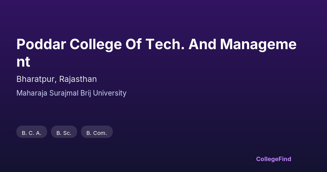The image size is (327, 172).
Task: Open the CollegeFind brand link
Action: tap(273, 159)
